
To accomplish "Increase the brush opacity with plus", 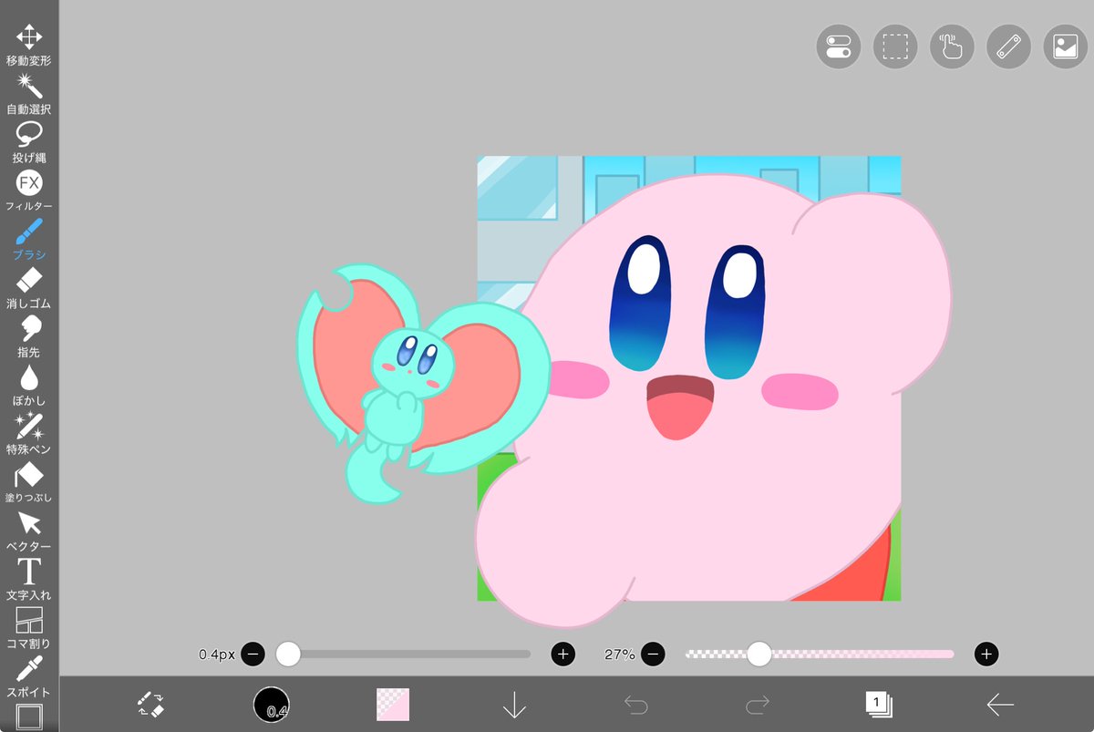I will coord(986,654).
